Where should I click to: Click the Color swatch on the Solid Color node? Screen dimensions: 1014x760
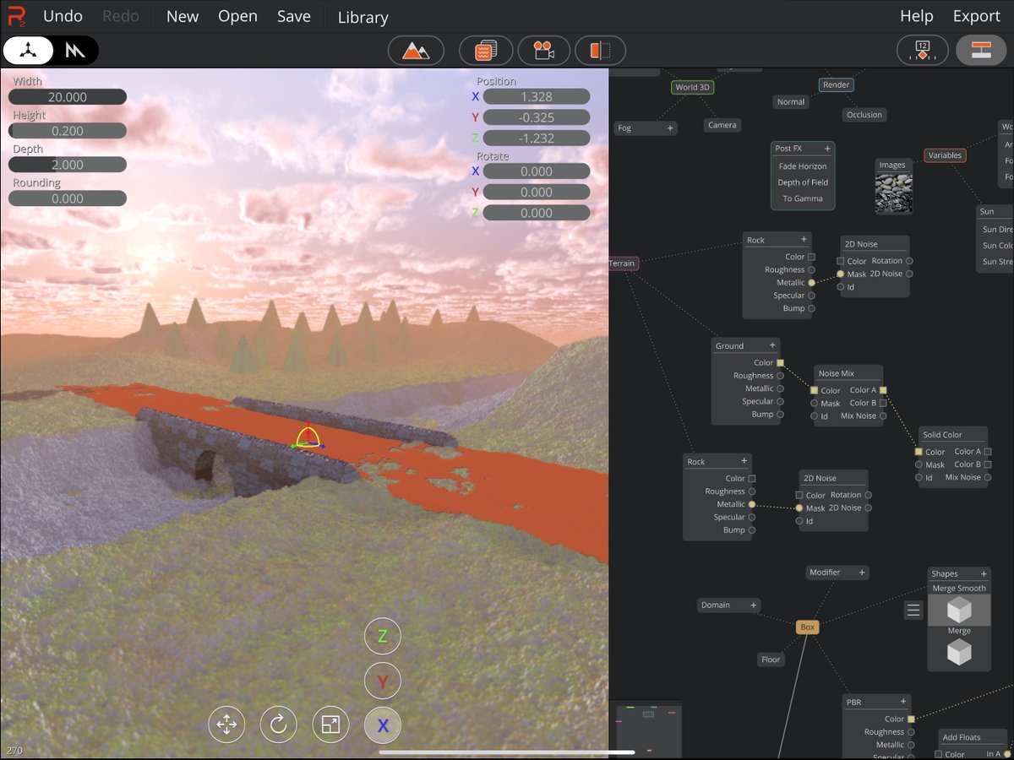click(x=920, y=452)
